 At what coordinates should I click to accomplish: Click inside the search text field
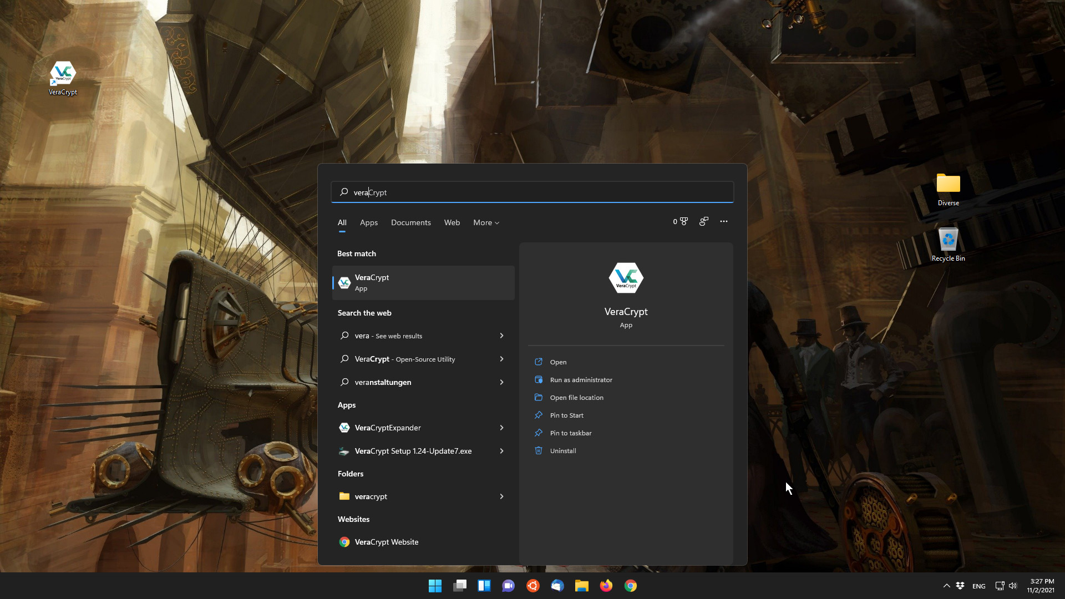(532, 192)
